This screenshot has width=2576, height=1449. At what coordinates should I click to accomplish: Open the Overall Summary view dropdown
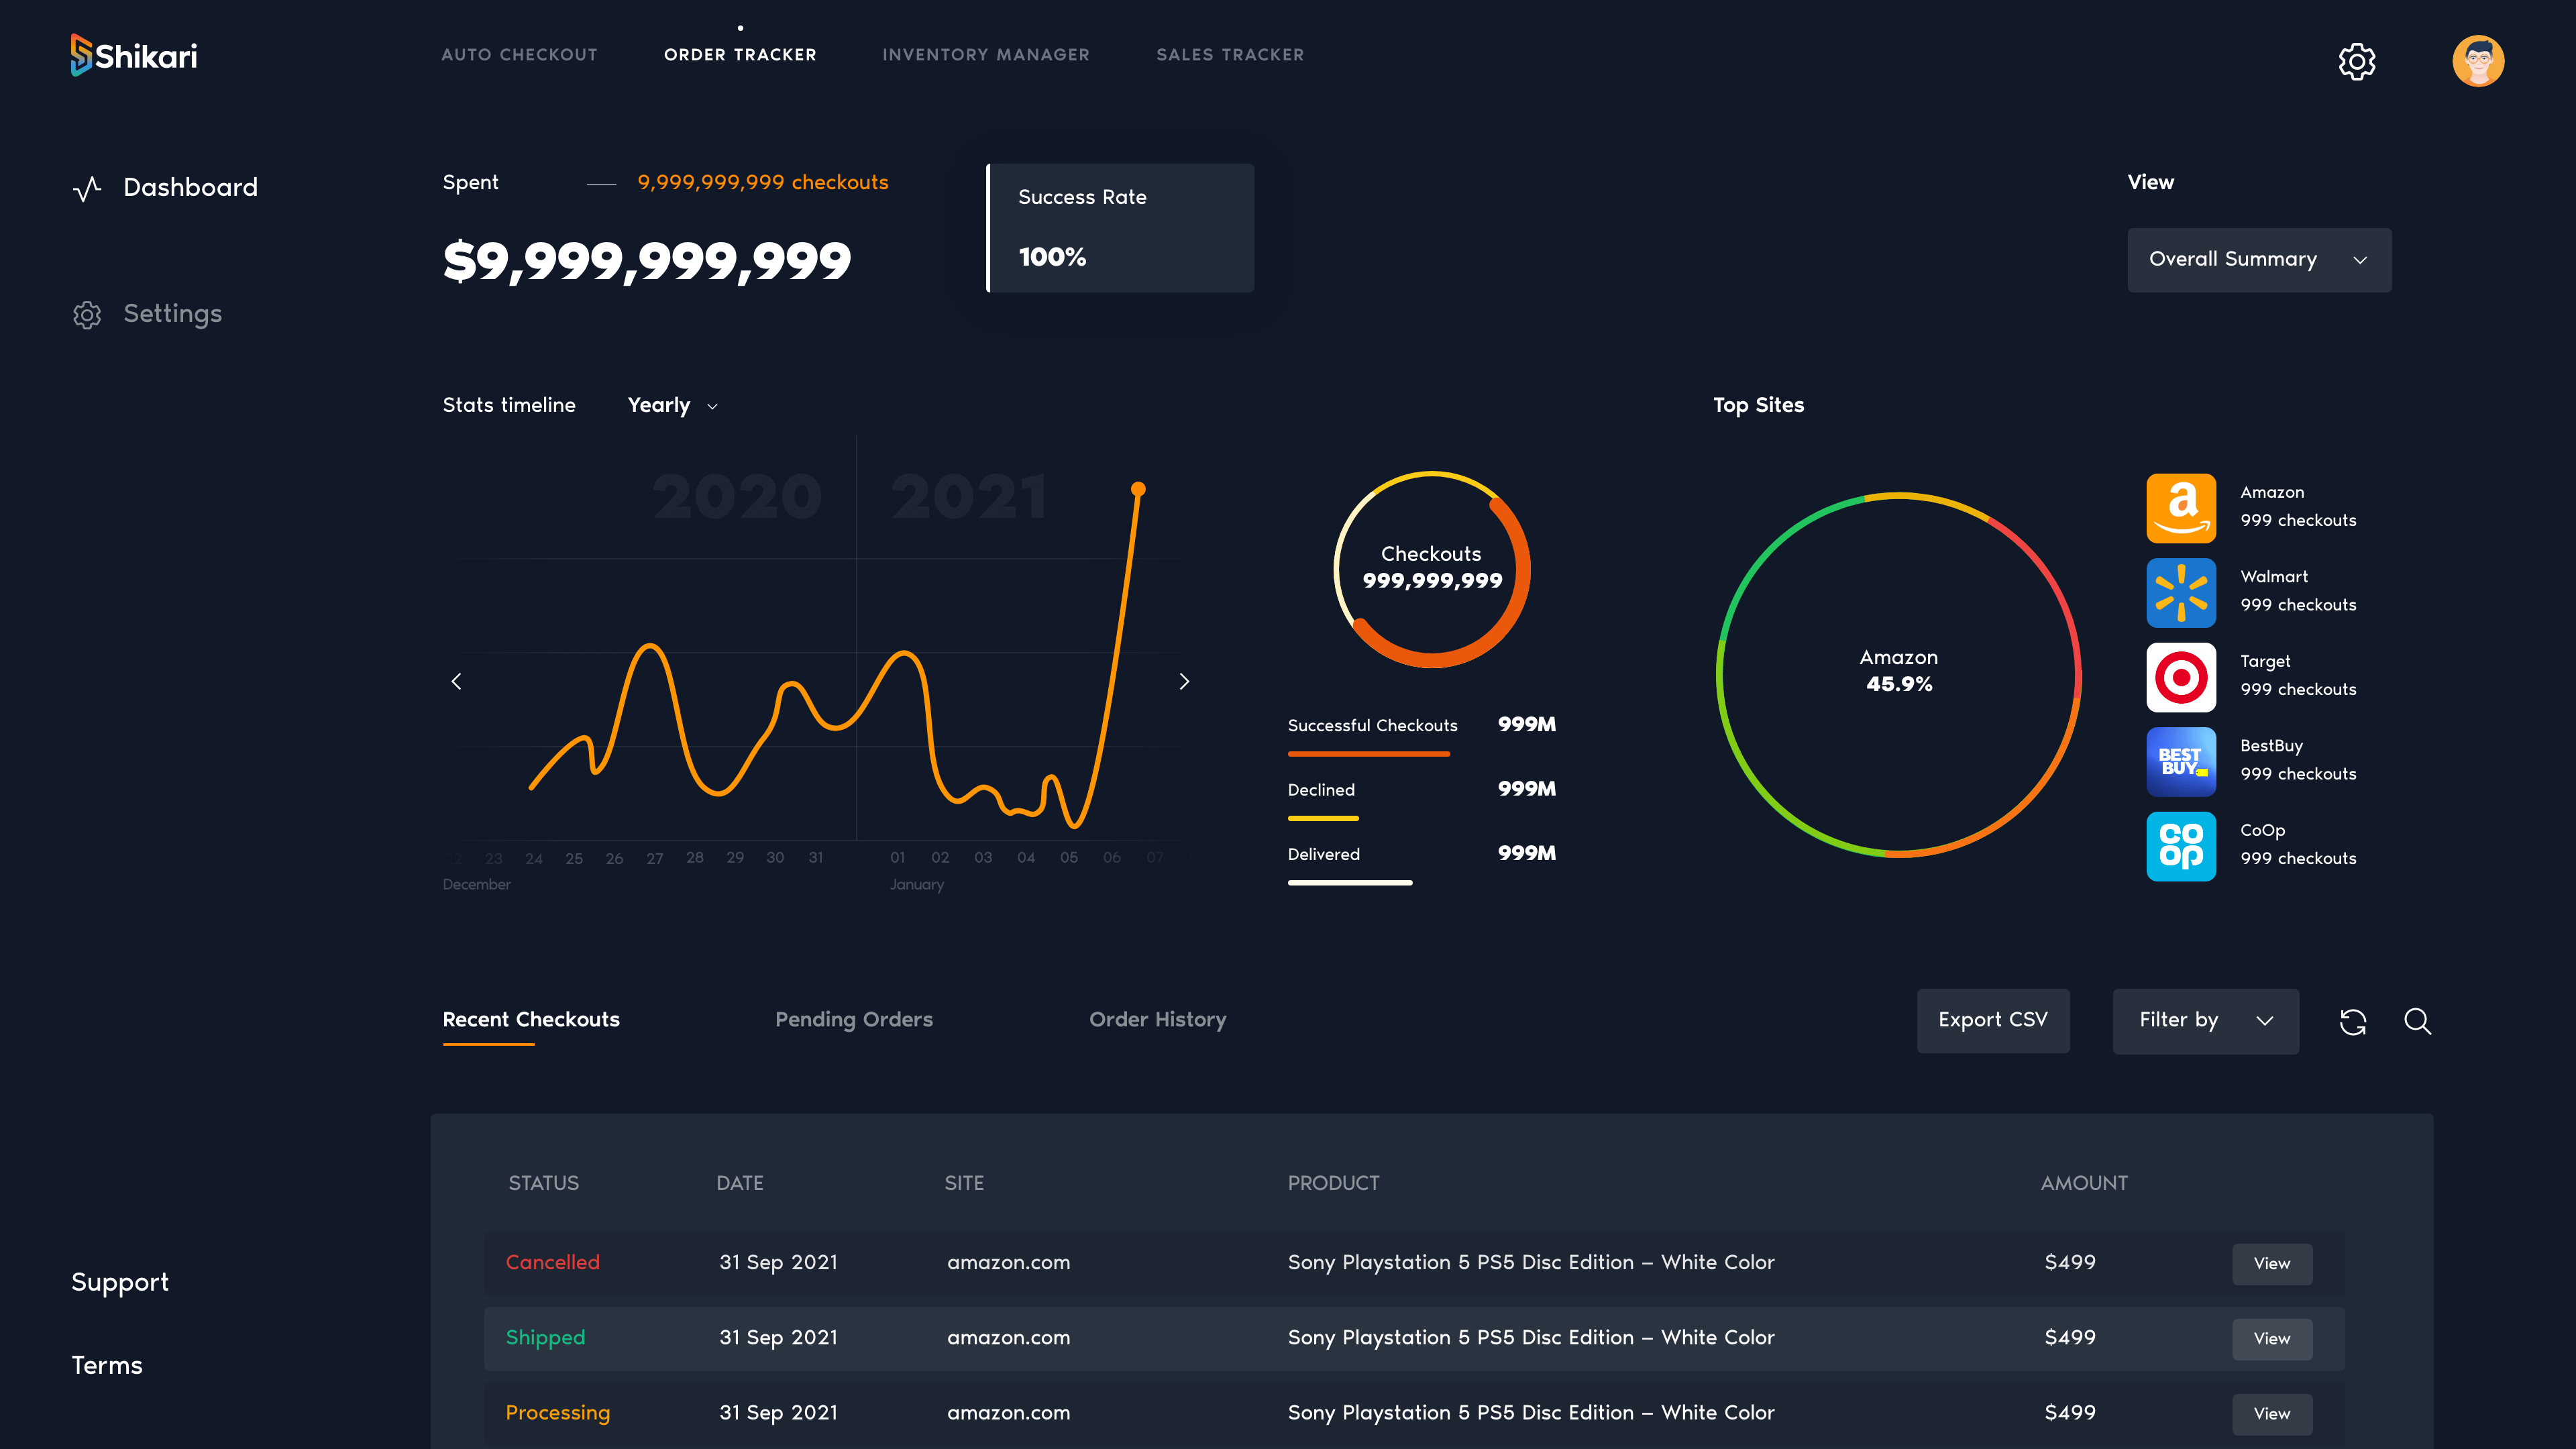[2259, 260]
